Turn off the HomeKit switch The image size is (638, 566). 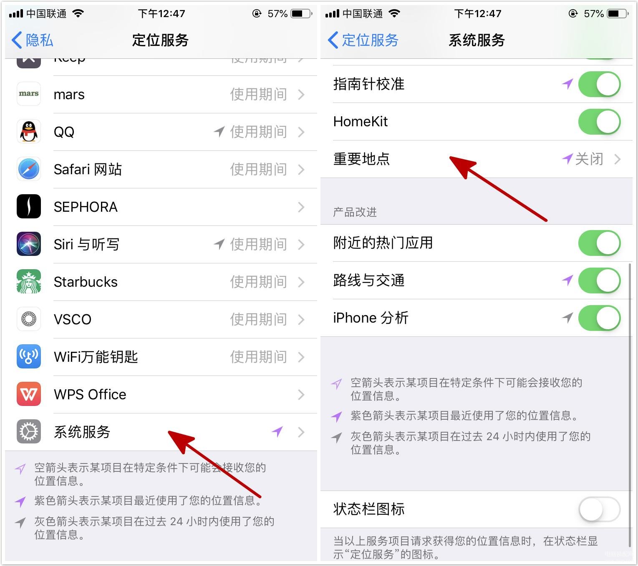coord(599,122)
